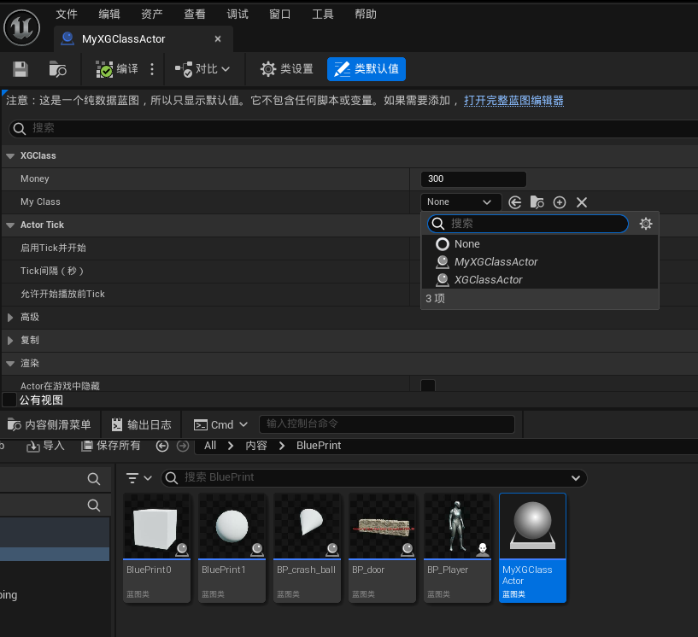Toggle Actor在游戏中隐藏 checkbox
This screenshot has width=698, height=637.
click(x=428, y=385)
